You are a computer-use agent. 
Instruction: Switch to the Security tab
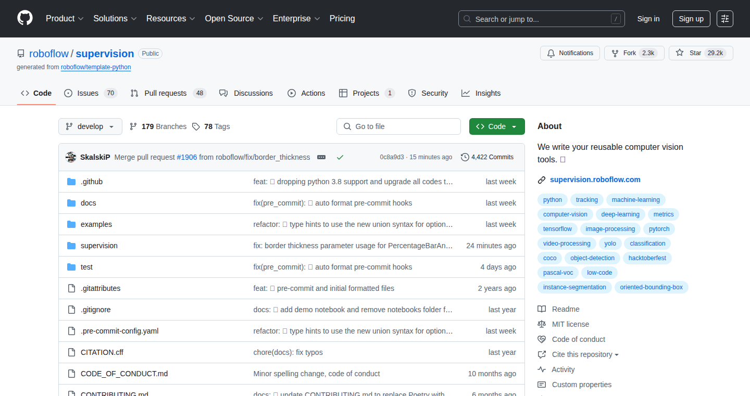point(428,93)
